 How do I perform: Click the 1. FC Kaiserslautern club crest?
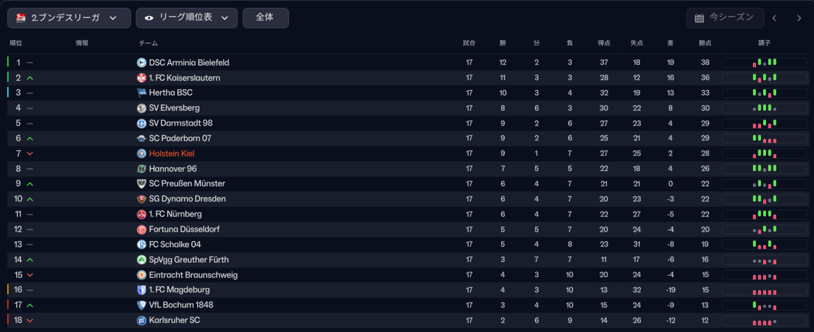click(x=142, y=78)
